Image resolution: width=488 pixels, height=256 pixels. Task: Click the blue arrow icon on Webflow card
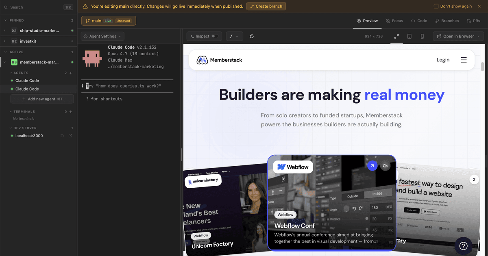[372, 166]
